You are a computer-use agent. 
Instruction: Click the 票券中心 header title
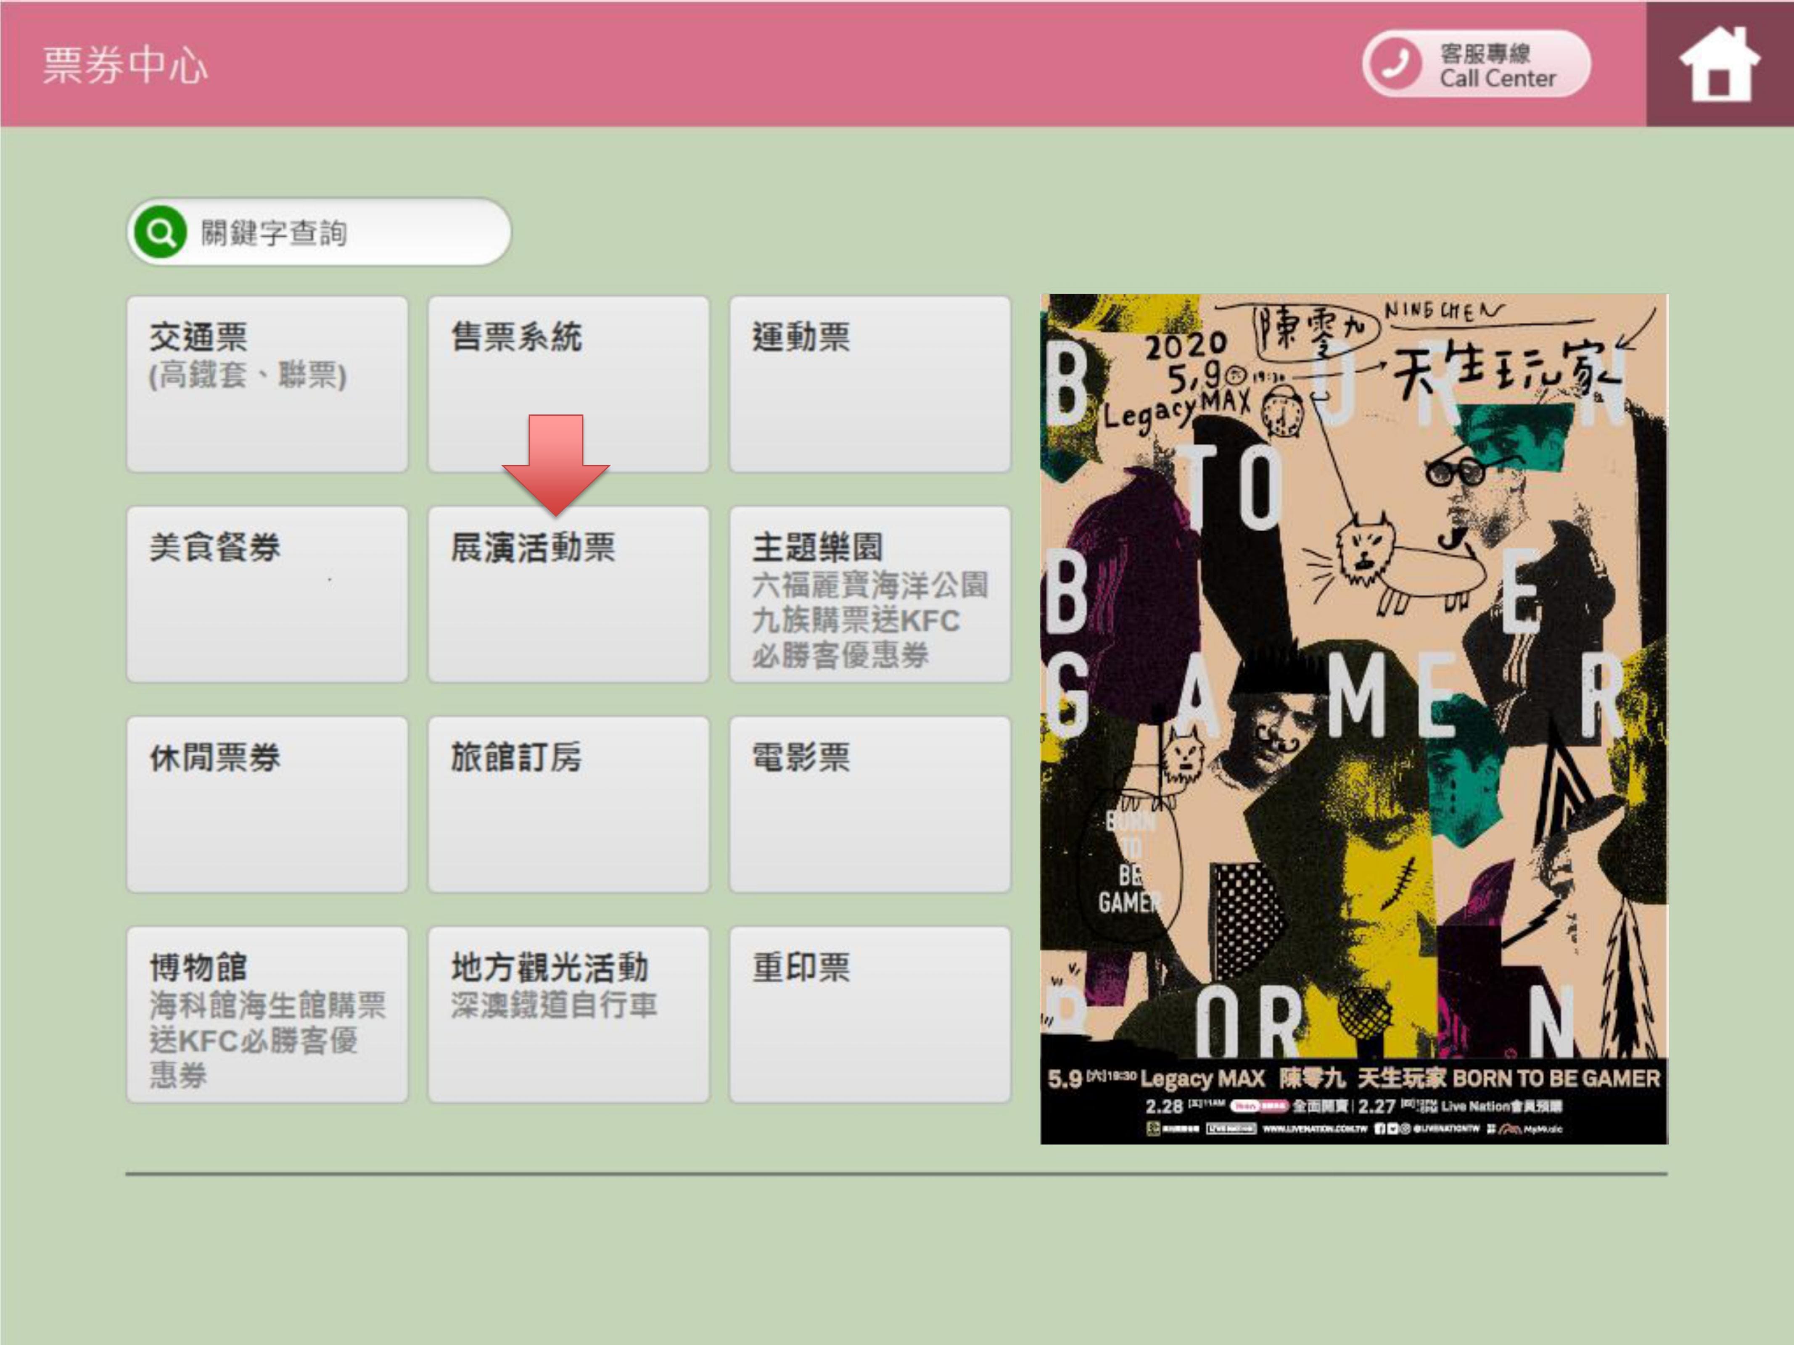(x=126, y=65)
